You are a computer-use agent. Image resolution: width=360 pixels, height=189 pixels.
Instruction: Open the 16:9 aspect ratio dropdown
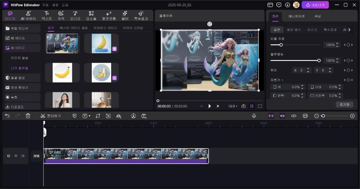click(233, 106)
